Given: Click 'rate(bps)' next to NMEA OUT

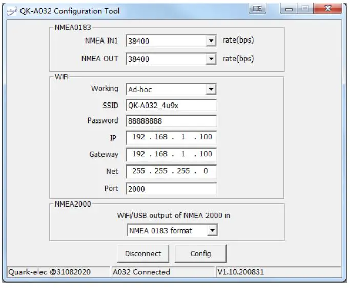Looking at the screenshot, I should (238, 59).
